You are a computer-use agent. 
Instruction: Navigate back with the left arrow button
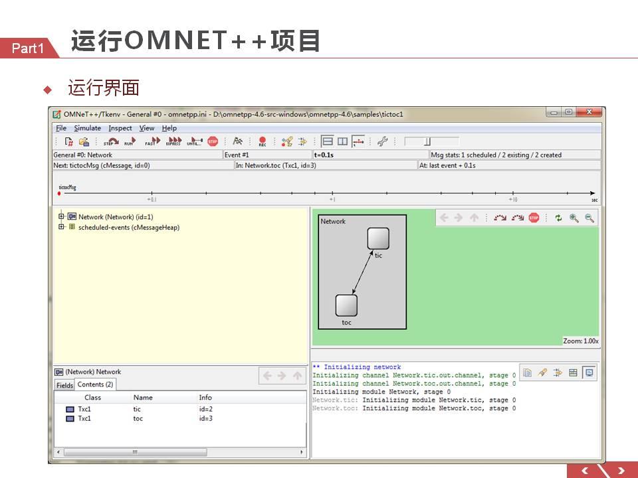point(444,217)
